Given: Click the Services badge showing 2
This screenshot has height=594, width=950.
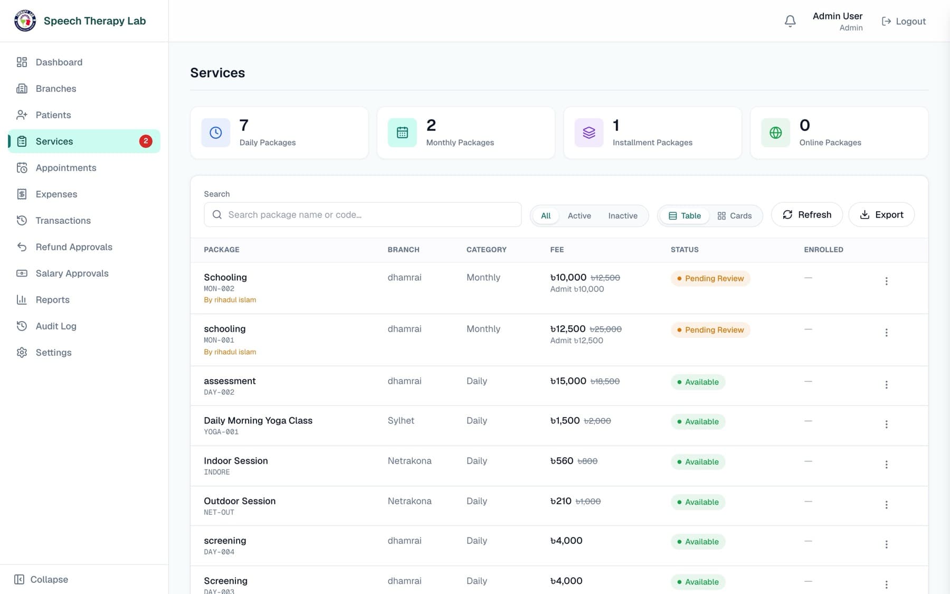Looking at the screenshot, I should pos(146,142).
